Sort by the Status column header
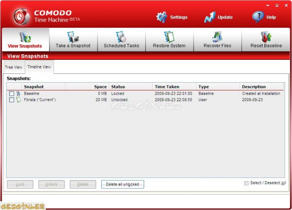This screenshot has height=210, width=292. pyautogui.click(x=130, y=87)
